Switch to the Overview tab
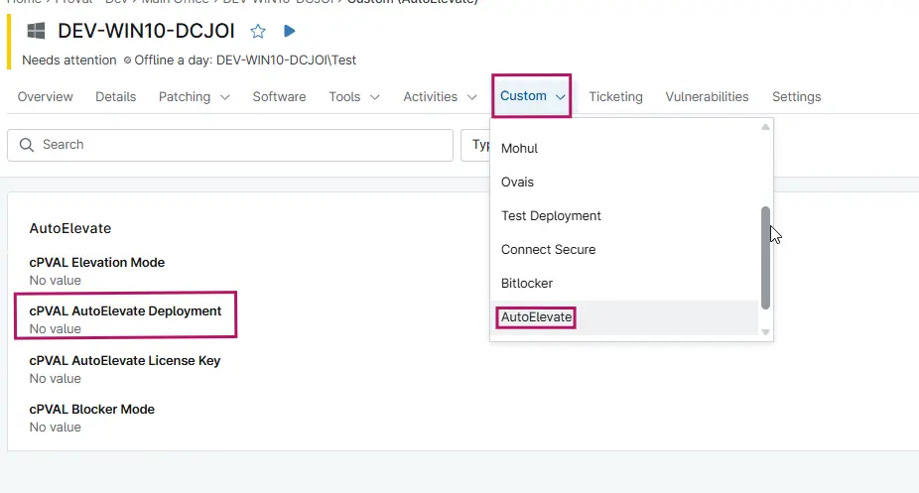The width and height of the screenshot is (919, 493). click(x=45, y=97)
